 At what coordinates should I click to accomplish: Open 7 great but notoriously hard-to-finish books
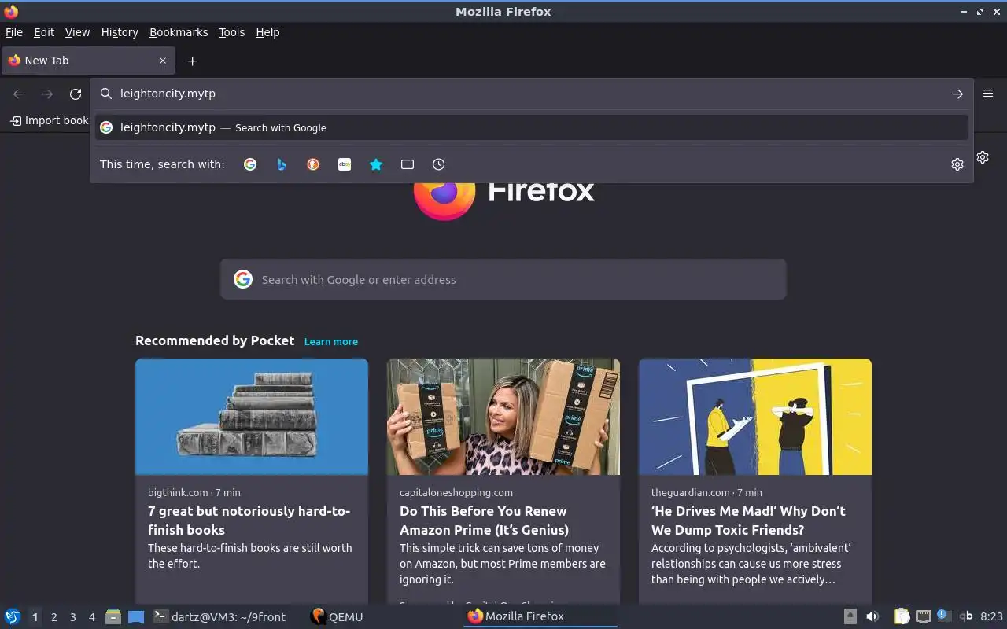[x=249, y=520]
